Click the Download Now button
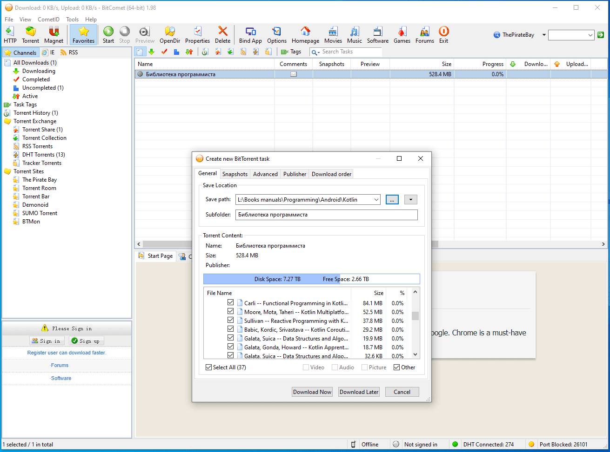The image size is (610, 452). coord(312,392)
